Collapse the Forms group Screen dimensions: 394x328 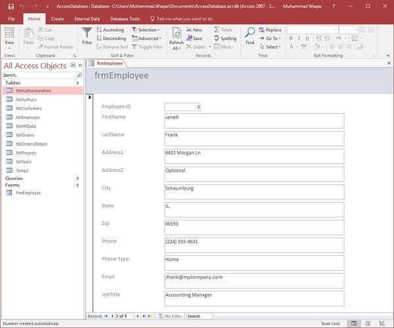[x=77, y=185]
